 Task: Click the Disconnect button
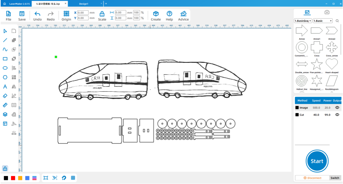point(312,178)
